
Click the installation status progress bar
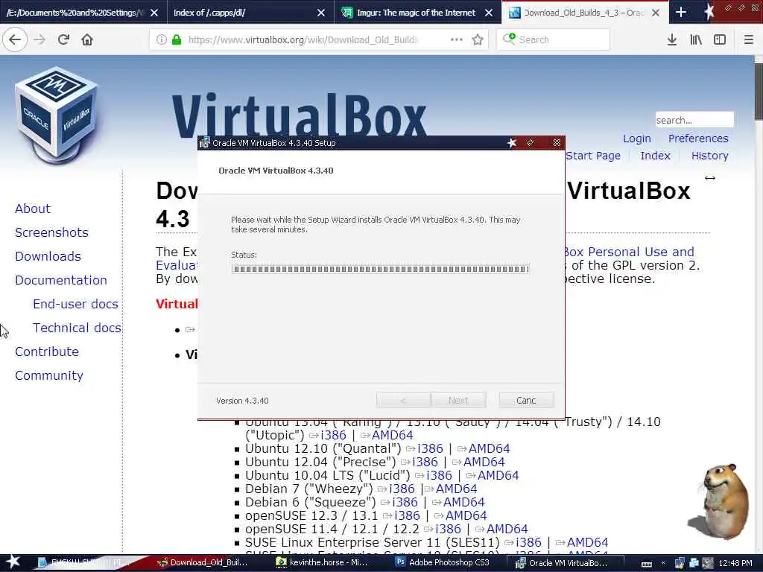(380, 269)
